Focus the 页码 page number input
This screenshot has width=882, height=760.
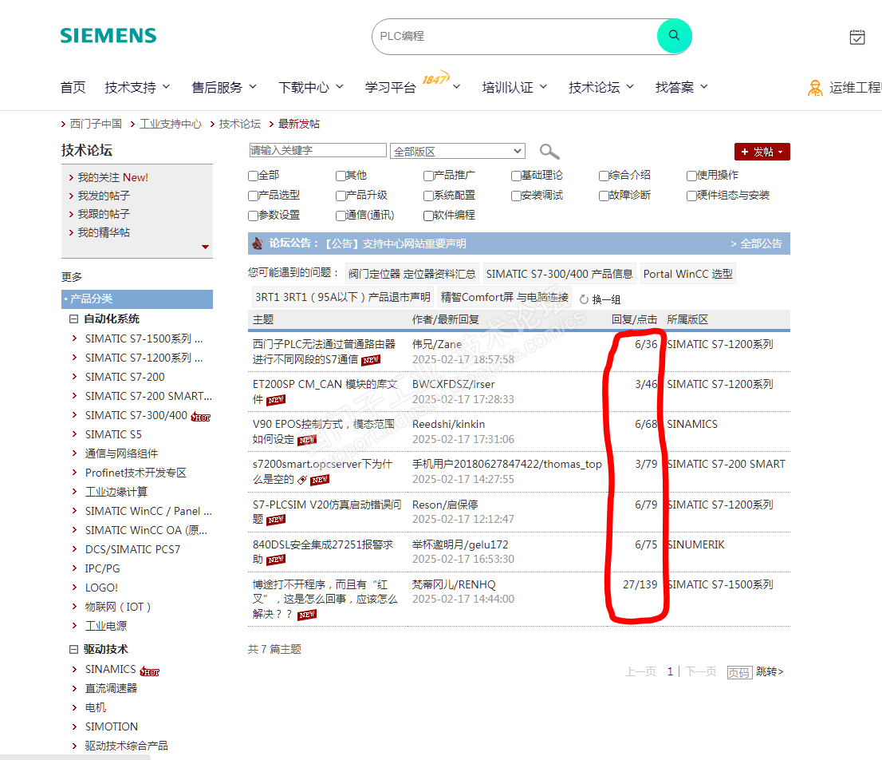point(740,672)
